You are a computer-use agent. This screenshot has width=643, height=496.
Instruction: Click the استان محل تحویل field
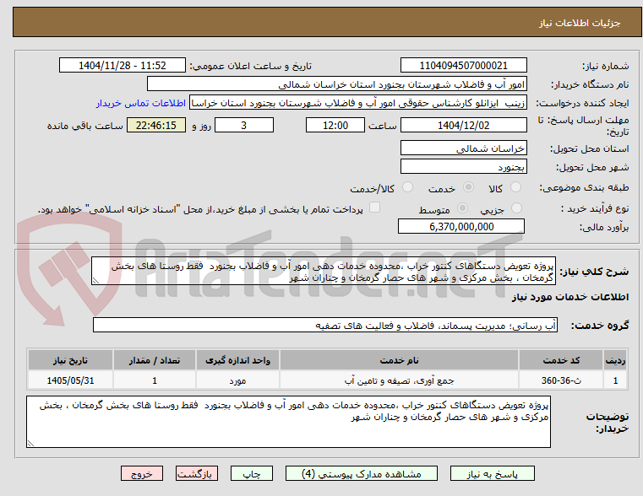coord(463,148)
